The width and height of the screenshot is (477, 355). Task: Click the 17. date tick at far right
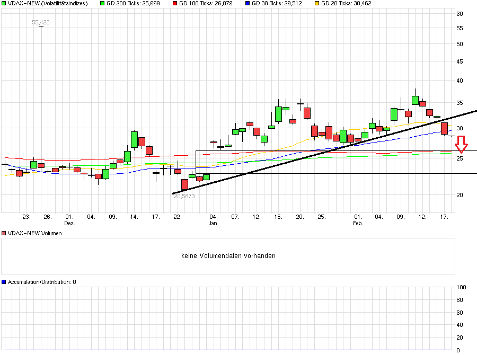[445, 217]
